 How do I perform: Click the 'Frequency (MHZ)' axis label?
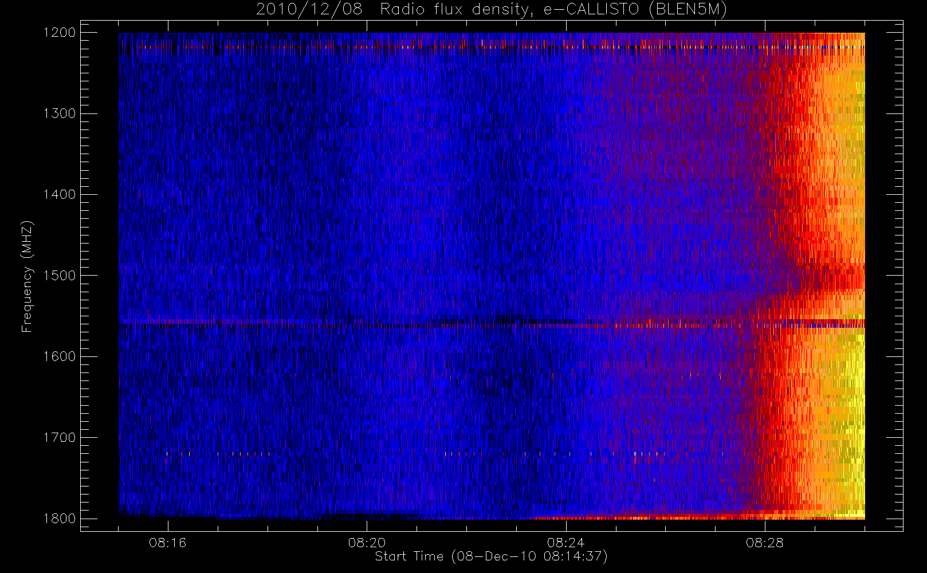pyautogui.click(x=27, y=276)
